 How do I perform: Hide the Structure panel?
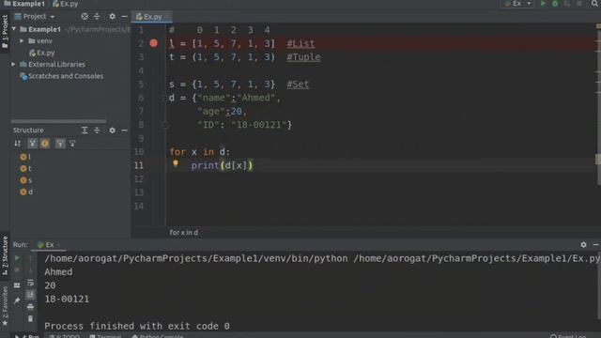click(x=124, y=131)
